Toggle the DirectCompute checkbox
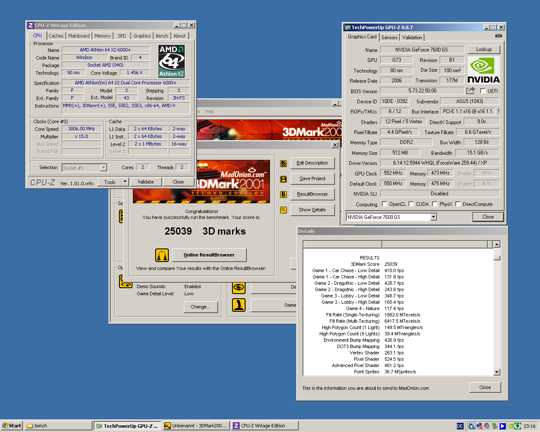Image resolution: width=540 pixels, height=432 pixels. pos(458,204)
